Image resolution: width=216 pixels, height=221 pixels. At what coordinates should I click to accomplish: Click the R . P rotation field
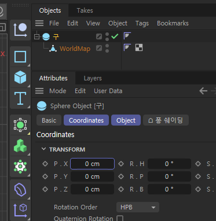(x=169, y=176)
